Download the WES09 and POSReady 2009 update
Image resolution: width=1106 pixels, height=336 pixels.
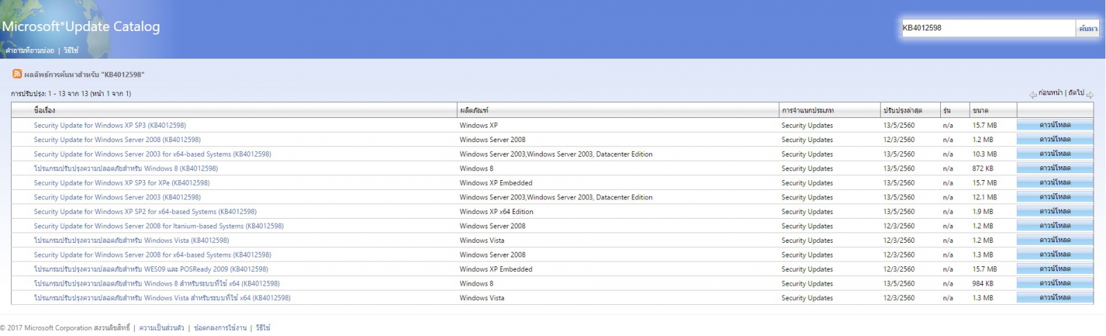pyautogui.click(x=1055, y=269)
